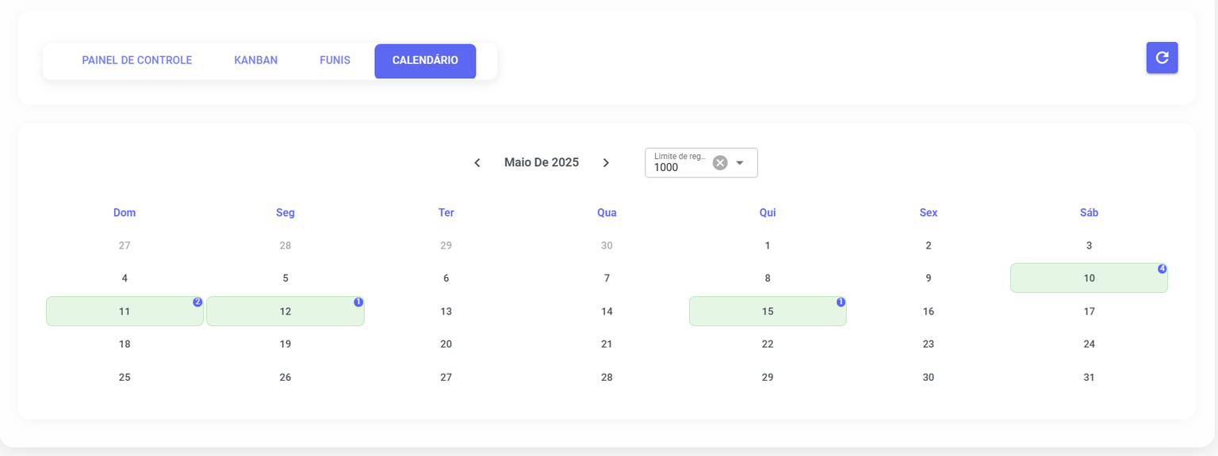Click the Limite de registros input field
This screenshot has width=1218, height=456.
(x=679, y=167)
